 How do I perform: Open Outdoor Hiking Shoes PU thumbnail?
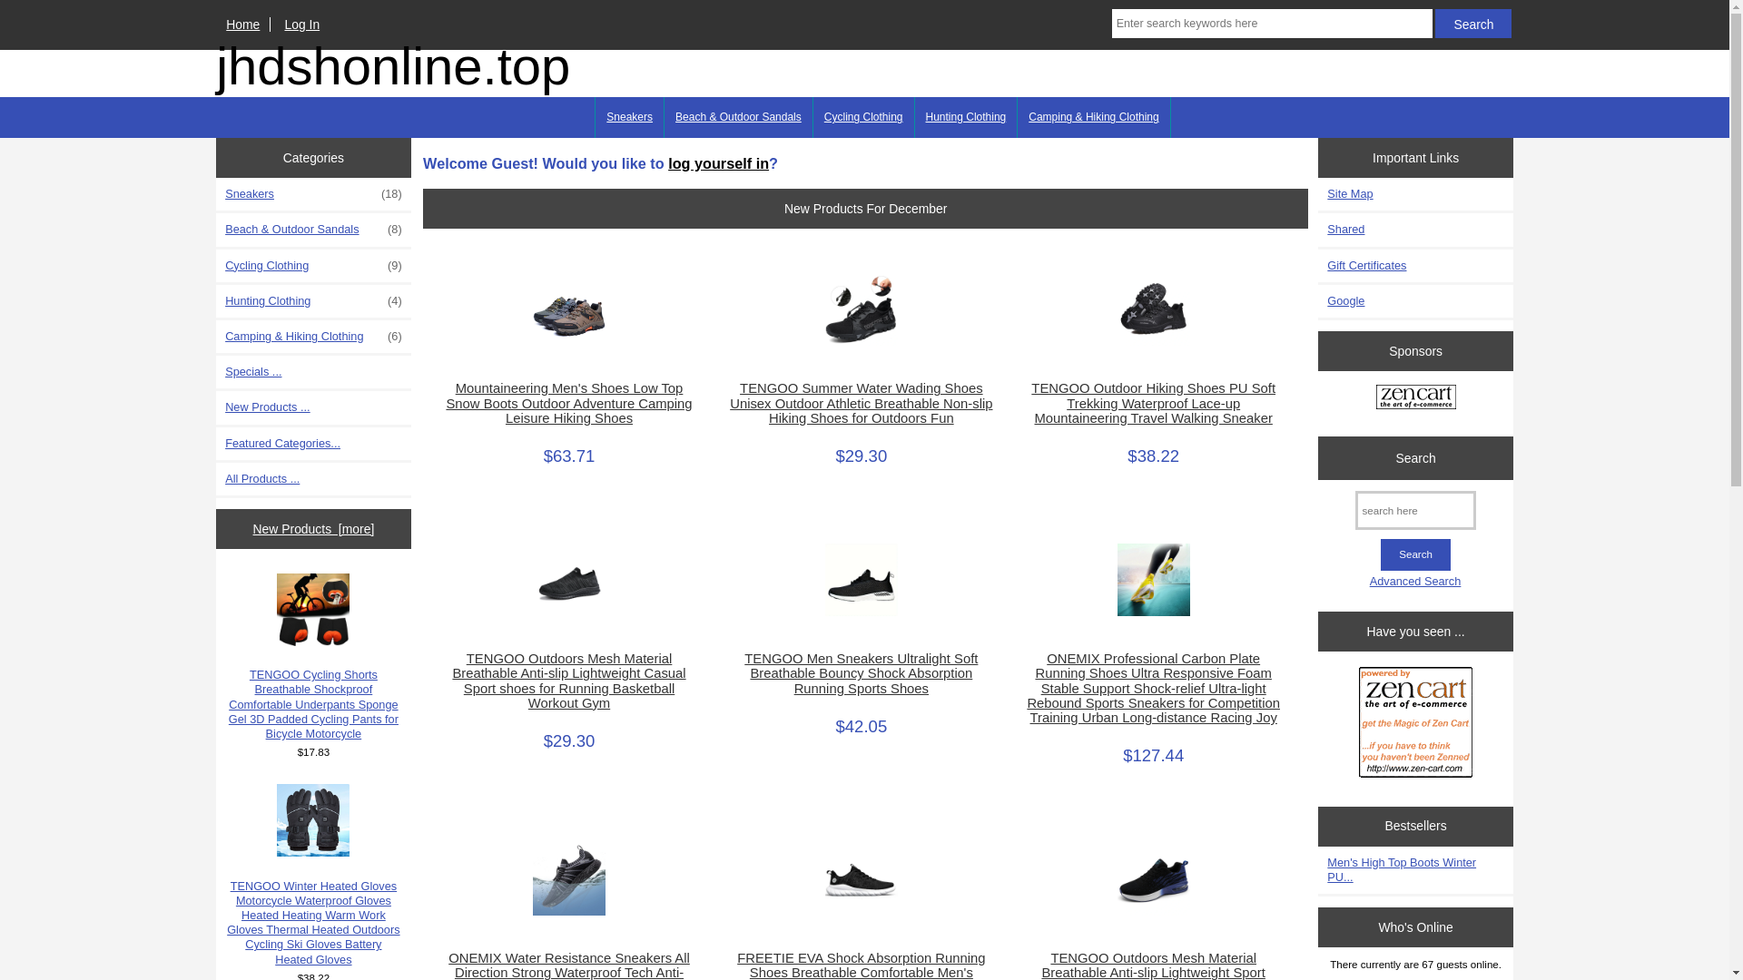click(x=1154, y=309)
